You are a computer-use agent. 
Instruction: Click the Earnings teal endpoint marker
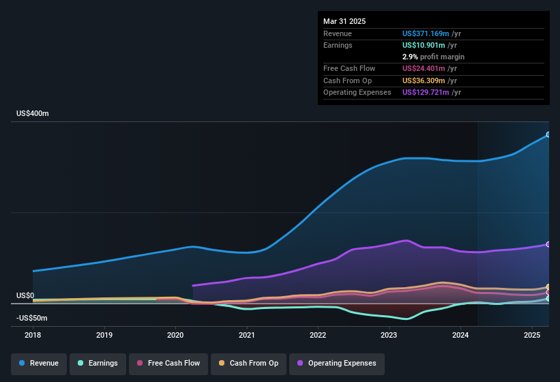(x=548, y=298)
